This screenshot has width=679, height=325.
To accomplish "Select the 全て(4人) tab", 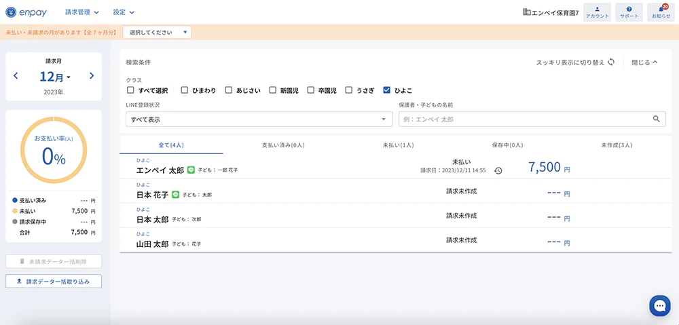I will click(172, 145).
